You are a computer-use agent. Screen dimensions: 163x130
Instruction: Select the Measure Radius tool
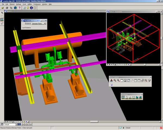(127, 97)
